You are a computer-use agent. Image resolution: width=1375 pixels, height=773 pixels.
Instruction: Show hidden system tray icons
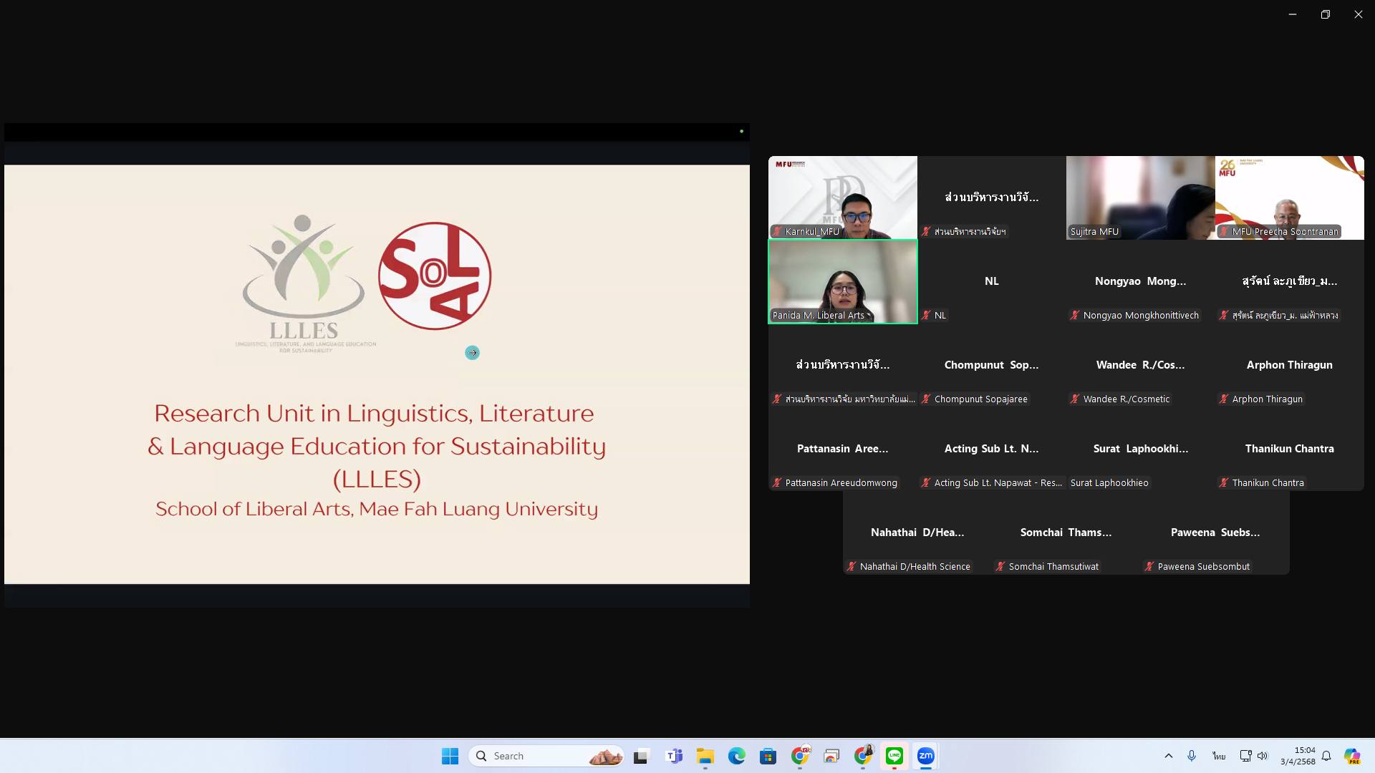1169,756
